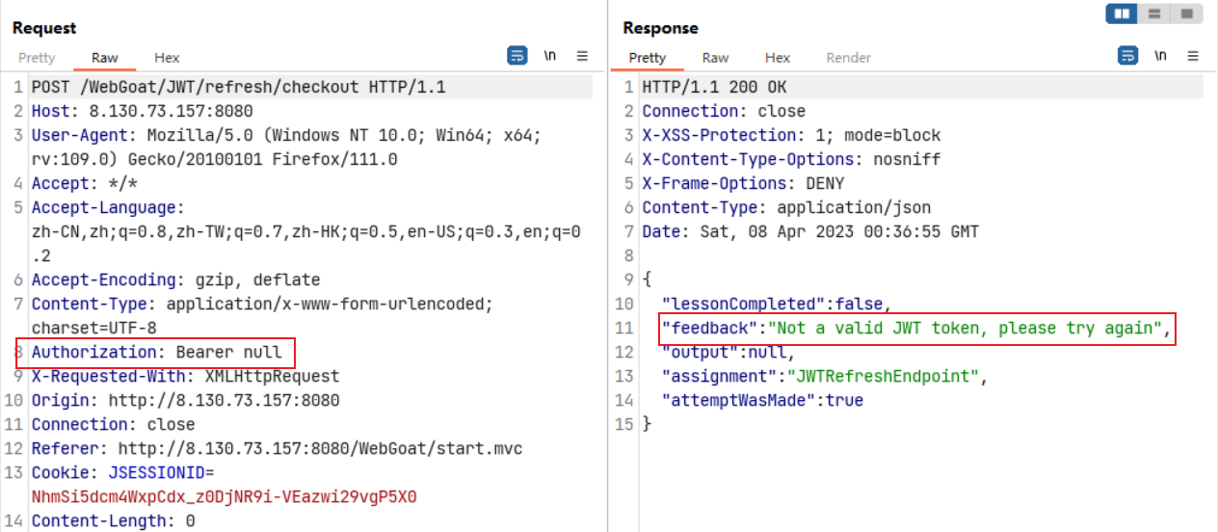Select the Pretty tab in Response panel
The image size is (1218, 532).
(647, 58)
